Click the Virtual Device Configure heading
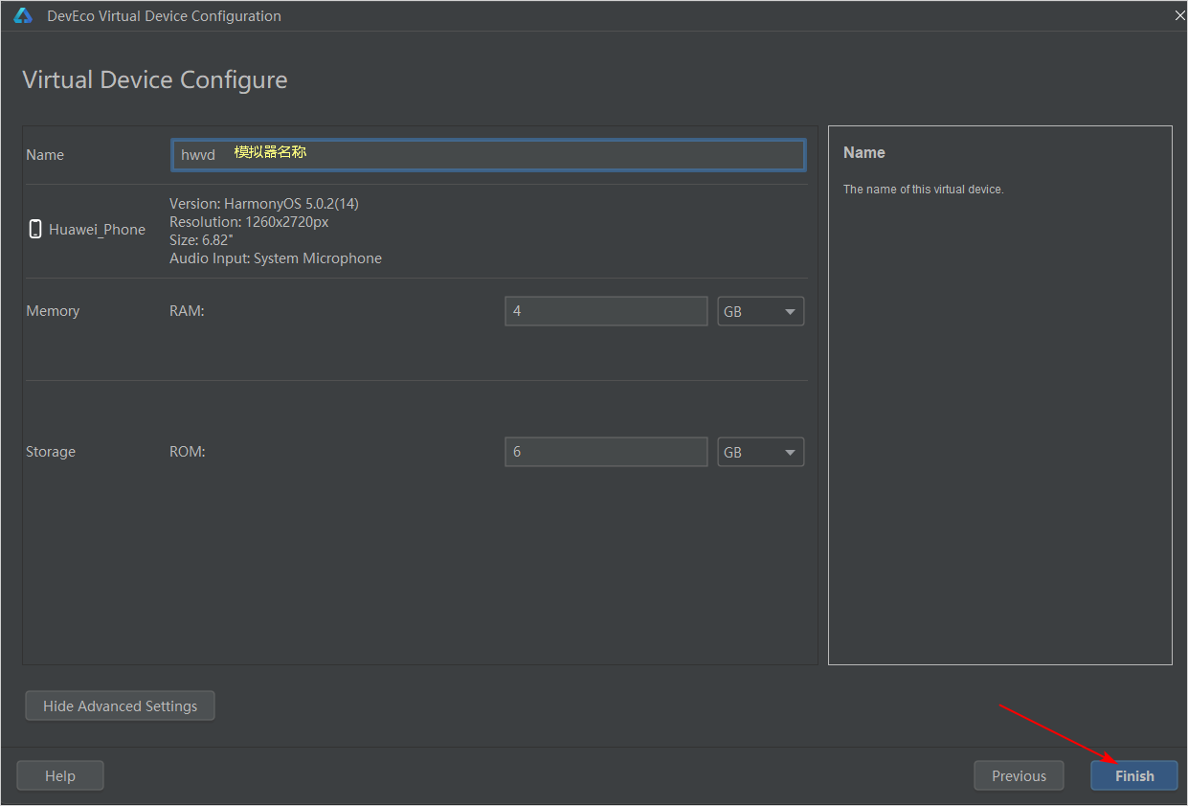The image size is (1188, 806). (155, 79)
